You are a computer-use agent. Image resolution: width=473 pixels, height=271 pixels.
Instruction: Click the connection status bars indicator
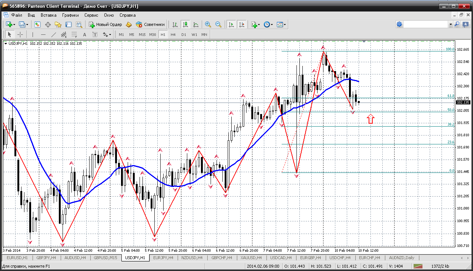click(x=419, y=266)
